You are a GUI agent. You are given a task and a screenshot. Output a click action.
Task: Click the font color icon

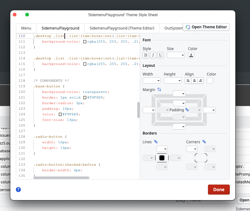tap(191, 55)
